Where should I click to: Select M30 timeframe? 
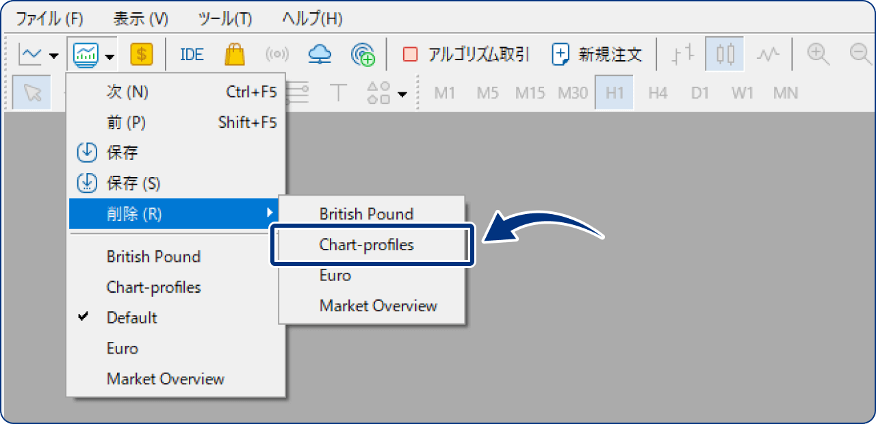coord(573,93)
